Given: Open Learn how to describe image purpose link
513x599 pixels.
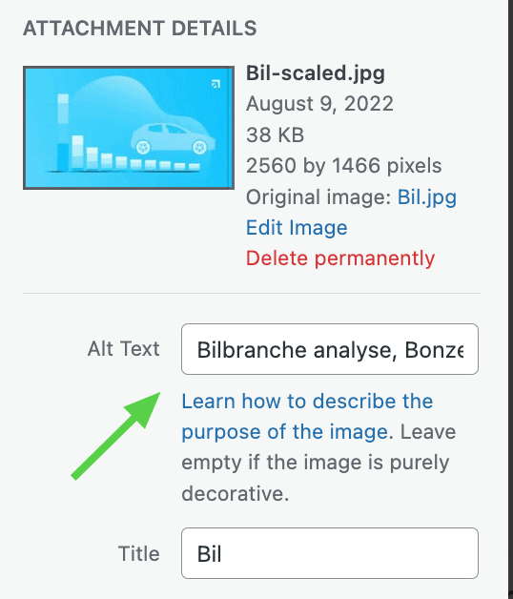Looking at the screenshot, I should [307, 417].
